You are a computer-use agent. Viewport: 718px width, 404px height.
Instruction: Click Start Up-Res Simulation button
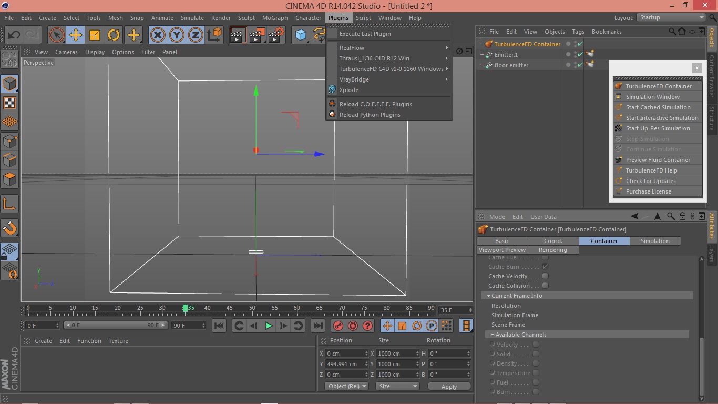pos(658,128)
